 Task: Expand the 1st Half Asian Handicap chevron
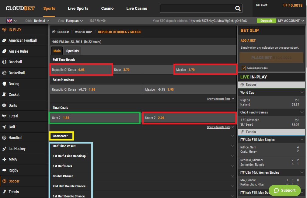point(232,156)
